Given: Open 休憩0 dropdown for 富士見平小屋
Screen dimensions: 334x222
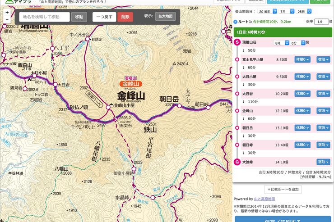Looking at the screenshot, I should pos(302,59).
